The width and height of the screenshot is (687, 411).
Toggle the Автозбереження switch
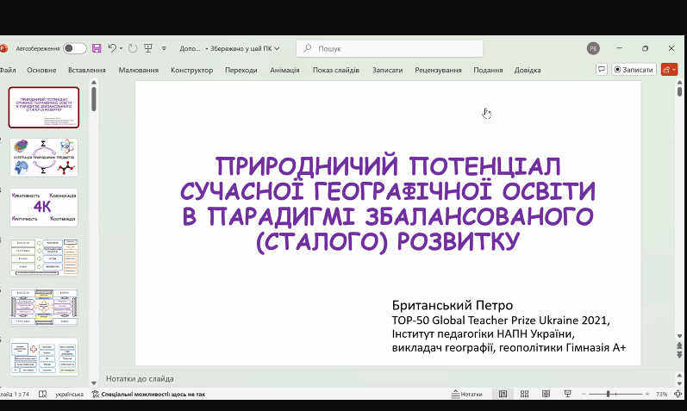(74, 48)
